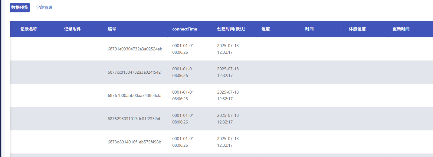Switch to the 数据预览 tab
The width and height of the screenshot is (433, 157).
[20, 8]
